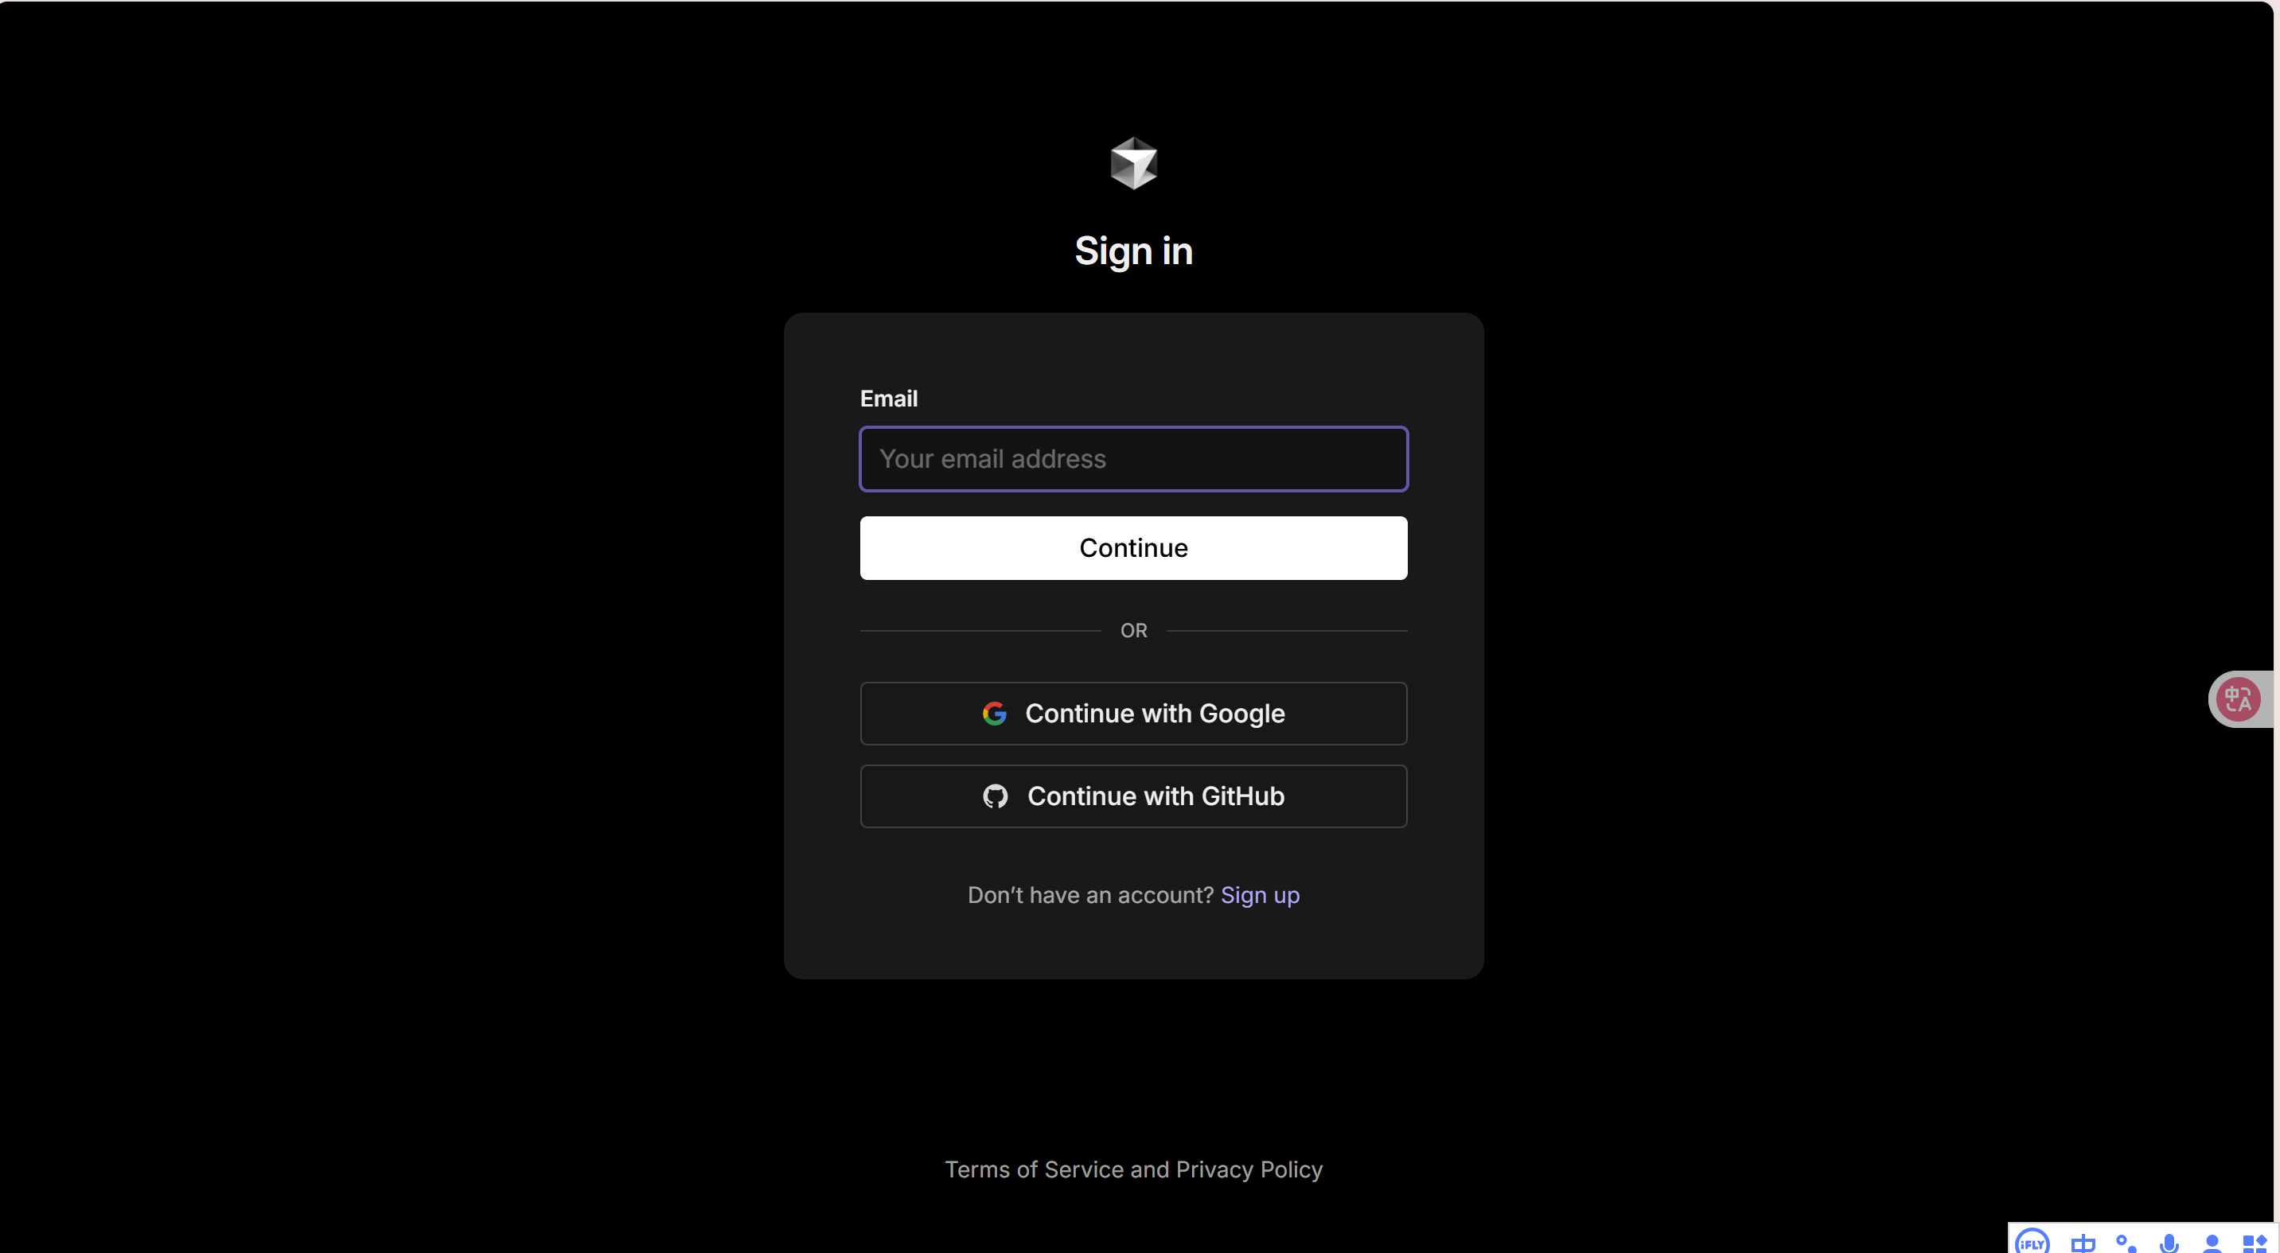Follow the Sign up link

[1261, 896]
